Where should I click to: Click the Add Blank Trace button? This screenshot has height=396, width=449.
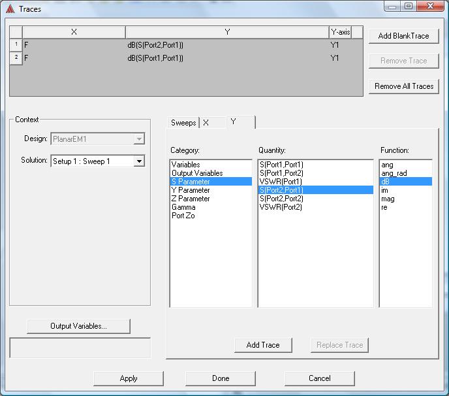[x=404, y=36]
